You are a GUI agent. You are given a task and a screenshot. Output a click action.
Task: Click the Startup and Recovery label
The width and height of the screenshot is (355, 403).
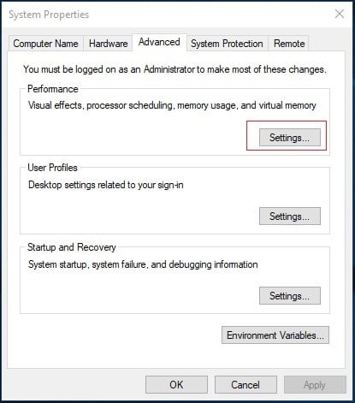72,247
